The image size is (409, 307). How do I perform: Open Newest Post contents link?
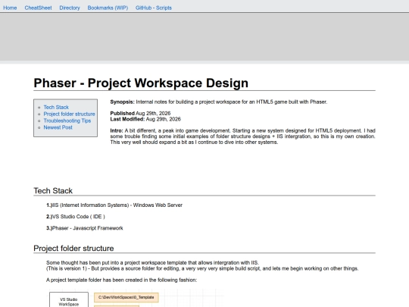58,127
